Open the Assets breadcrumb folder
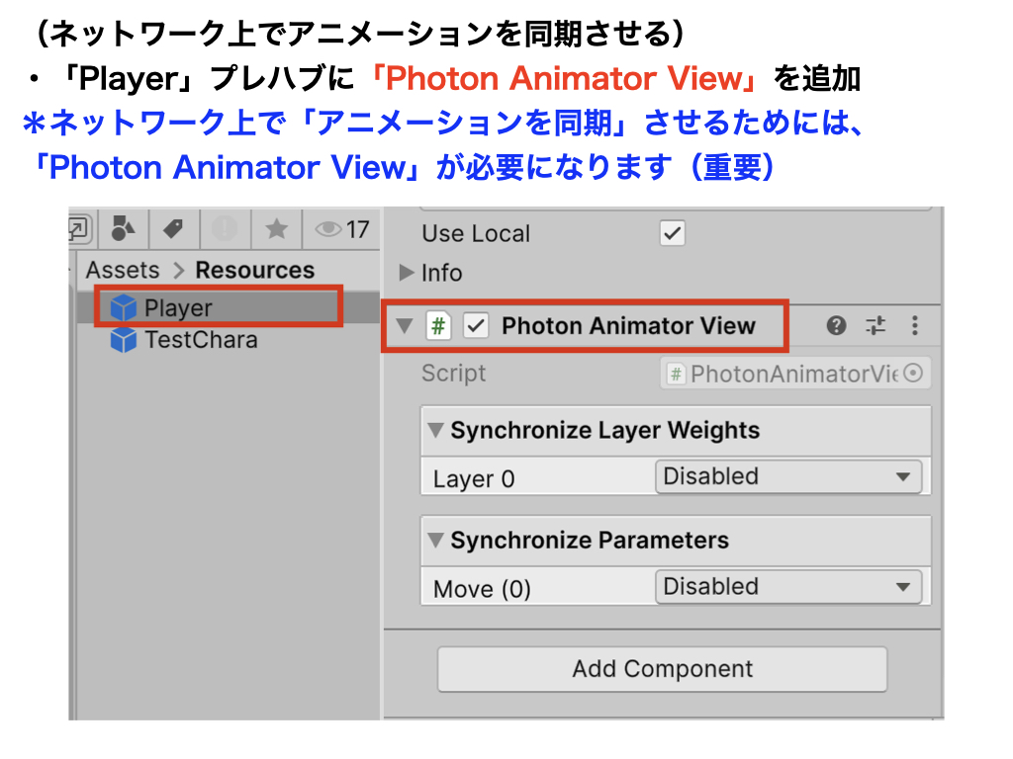Image resolution: width=1013 pixels, height=759 pixels. pos(123,270)
